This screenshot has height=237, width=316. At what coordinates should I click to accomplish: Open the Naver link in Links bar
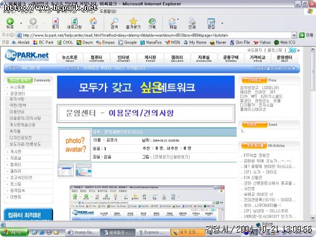(218, 42)
